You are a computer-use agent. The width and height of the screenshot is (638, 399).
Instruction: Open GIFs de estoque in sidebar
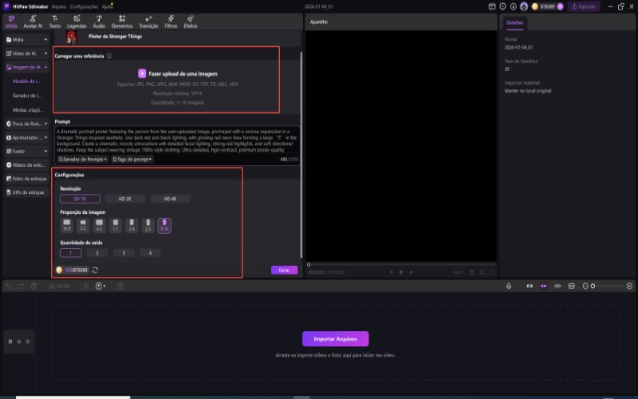27,192
